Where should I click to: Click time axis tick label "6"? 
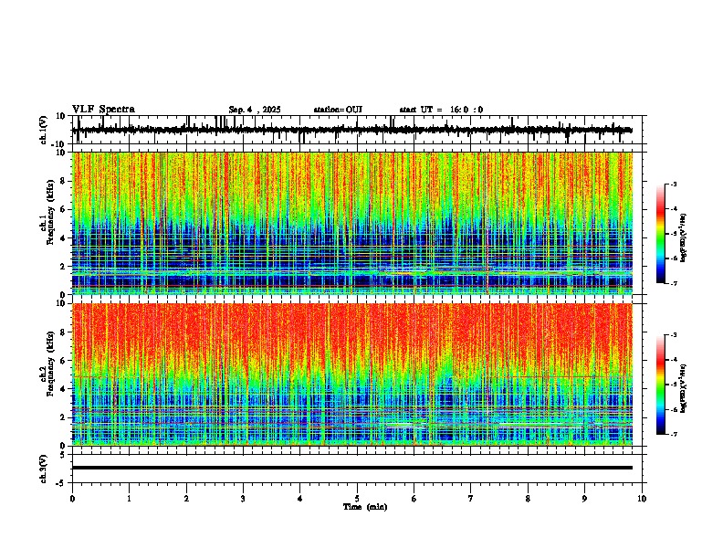pos(414,499)
